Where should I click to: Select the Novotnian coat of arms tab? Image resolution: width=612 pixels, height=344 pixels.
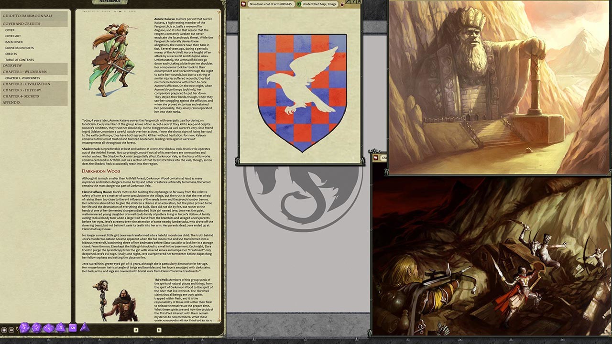click(x=270, y=4)
